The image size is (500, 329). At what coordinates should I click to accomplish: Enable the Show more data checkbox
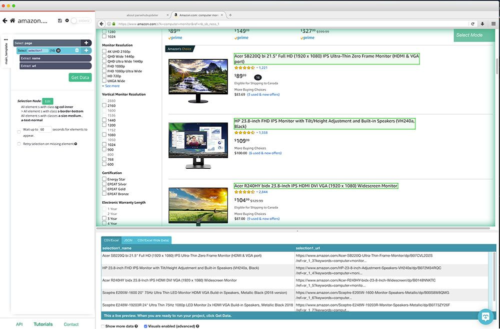[102, 326]
